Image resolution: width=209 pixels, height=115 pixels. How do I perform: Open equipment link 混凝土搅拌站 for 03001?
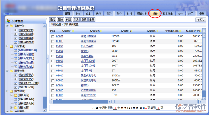pyautogui.click(x=88, y=36)
